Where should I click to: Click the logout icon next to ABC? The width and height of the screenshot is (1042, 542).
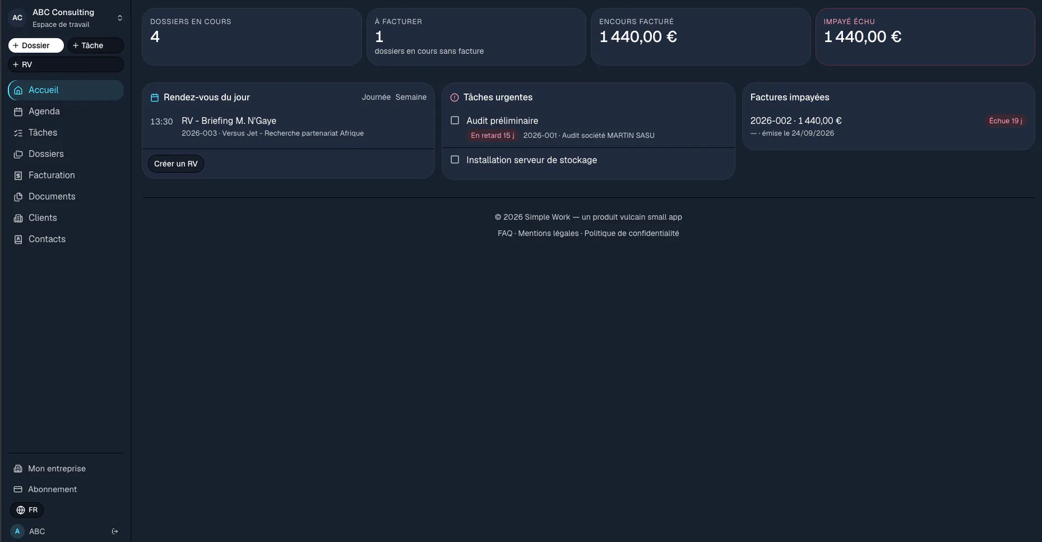[x=115, y=531]
